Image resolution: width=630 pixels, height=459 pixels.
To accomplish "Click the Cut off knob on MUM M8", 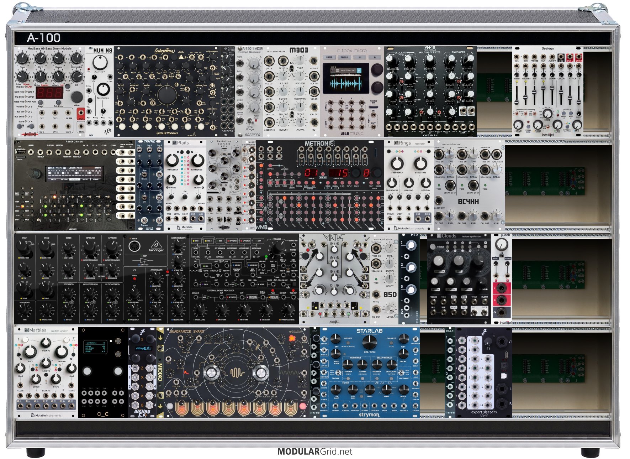I will coord(100,62).
